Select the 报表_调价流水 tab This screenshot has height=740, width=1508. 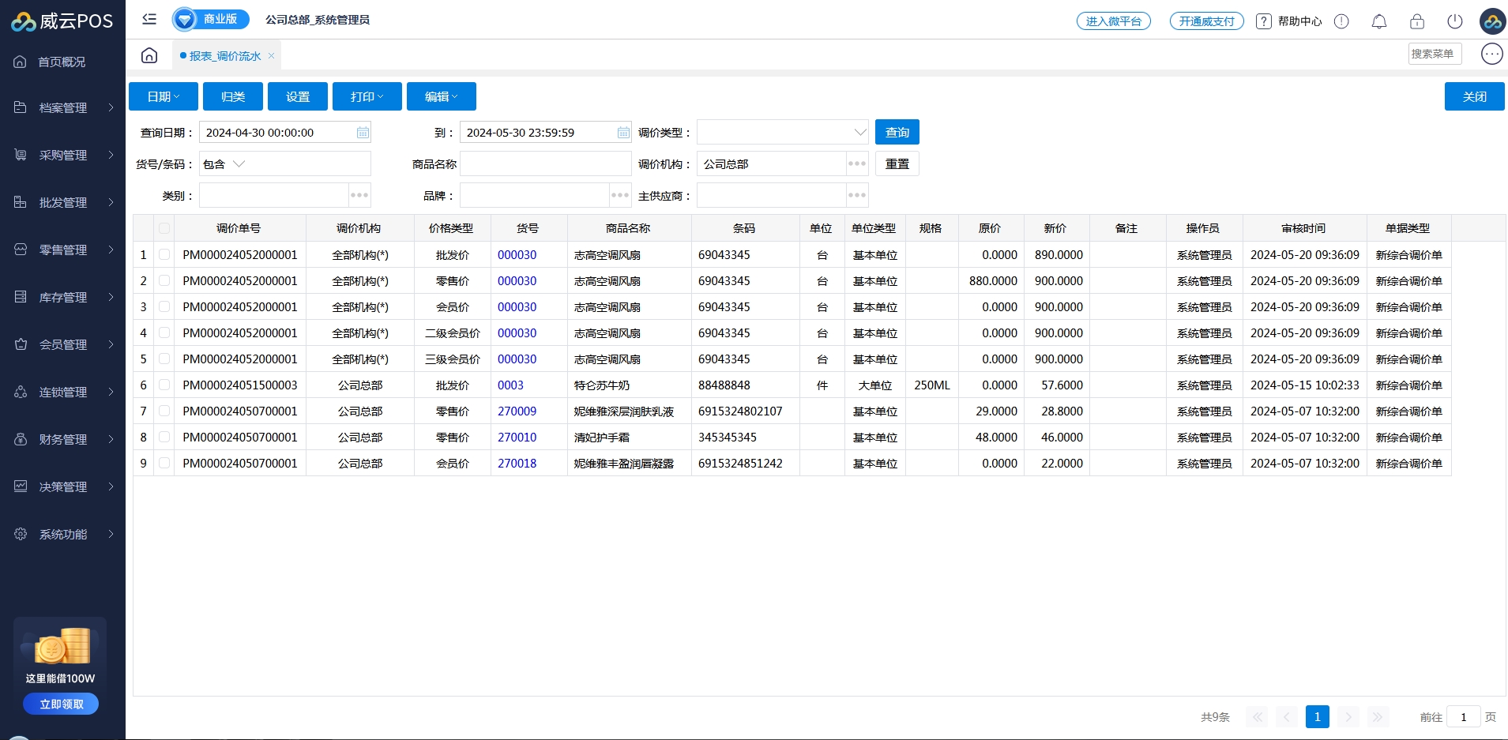click(224, 56)
